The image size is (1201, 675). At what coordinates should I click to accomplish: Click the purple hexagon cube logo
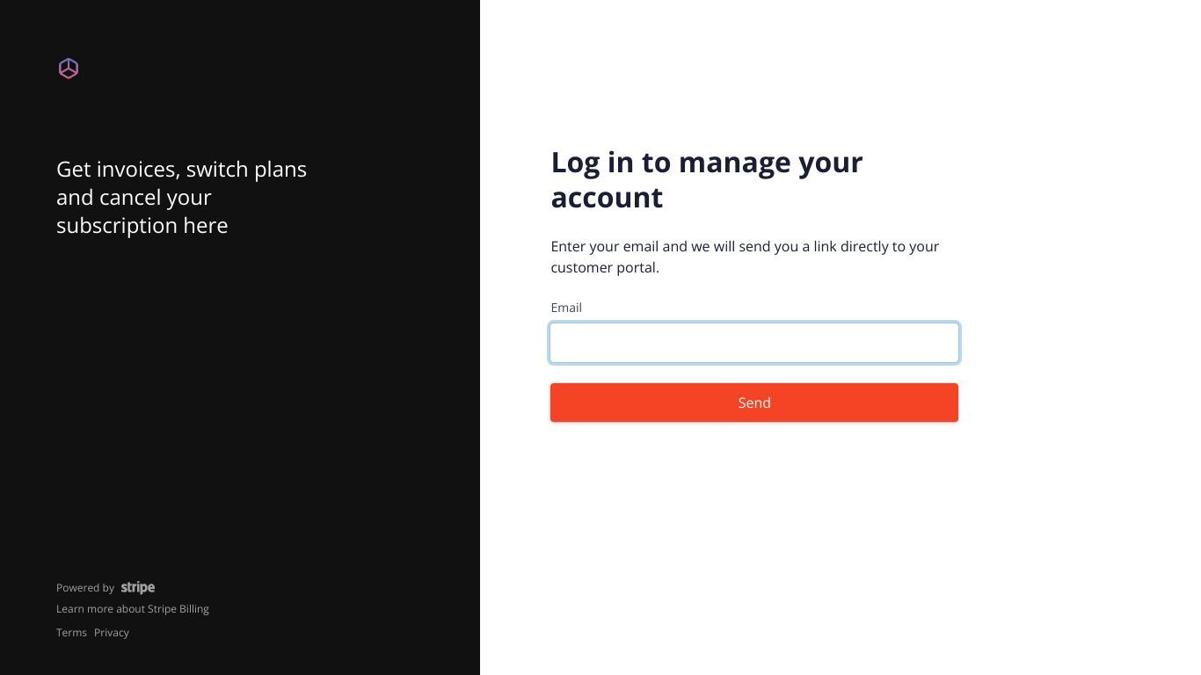point(69,69)
